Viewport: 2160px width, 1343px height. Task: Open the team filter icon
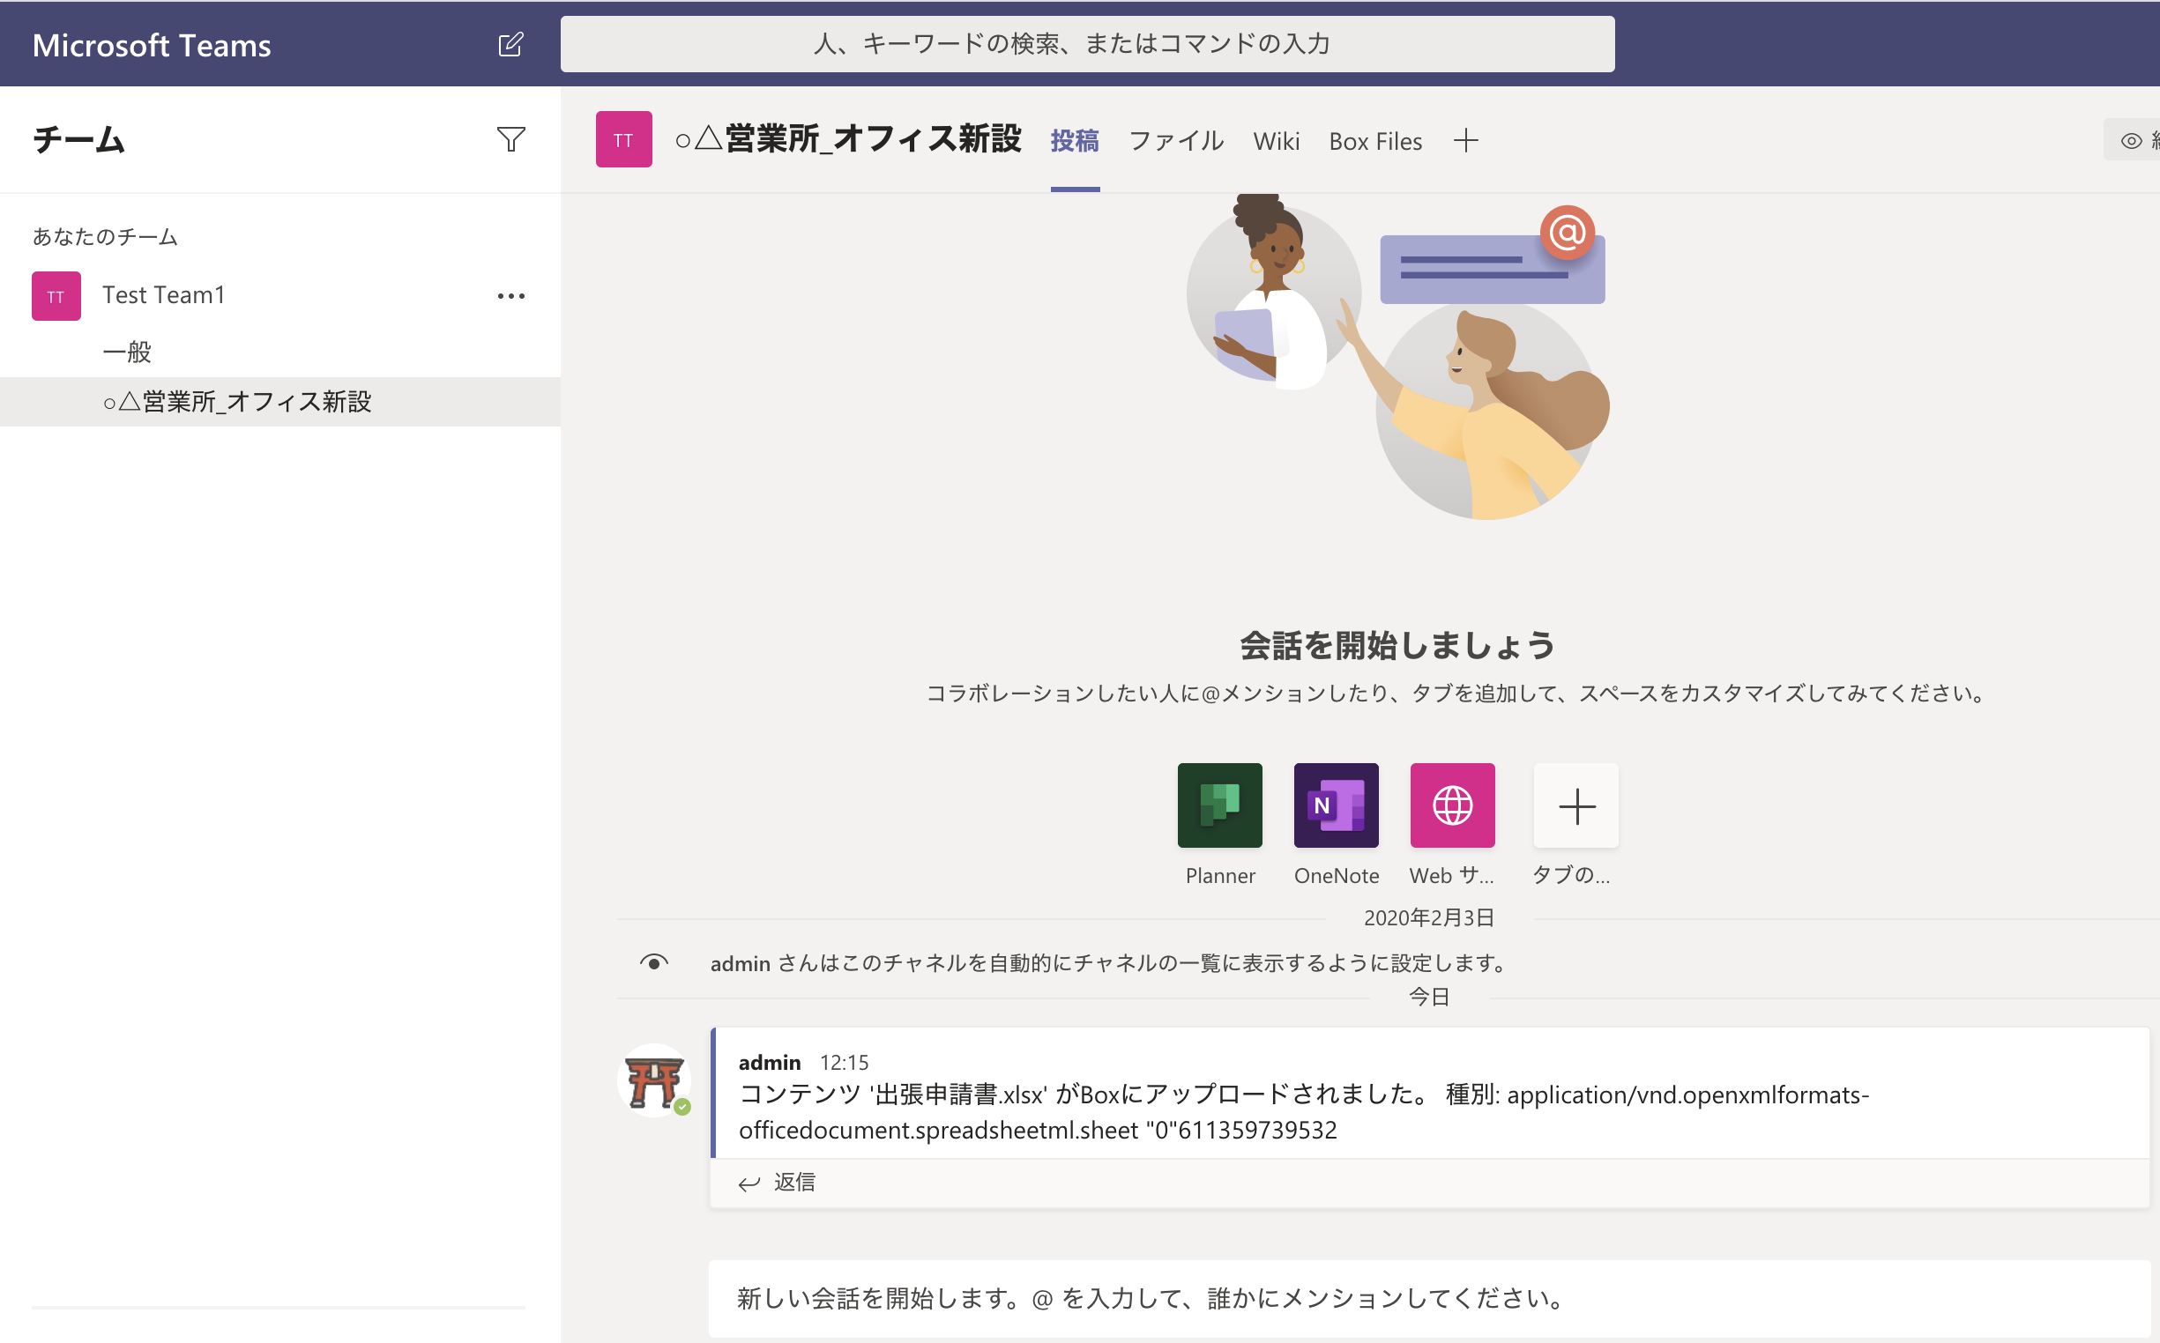510,138
